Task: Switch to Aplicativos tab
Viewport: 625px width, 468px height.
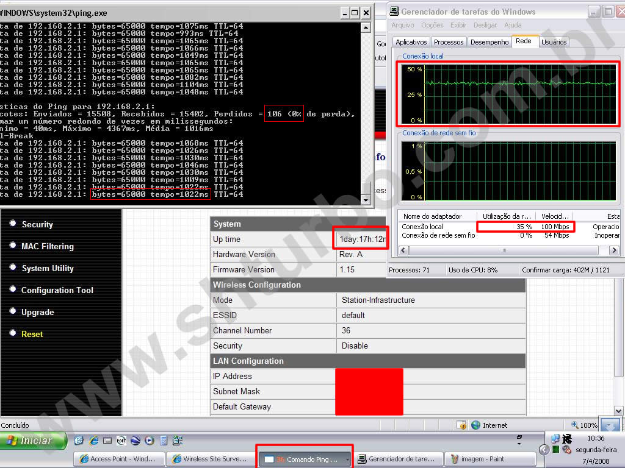Action: point(411,42)
